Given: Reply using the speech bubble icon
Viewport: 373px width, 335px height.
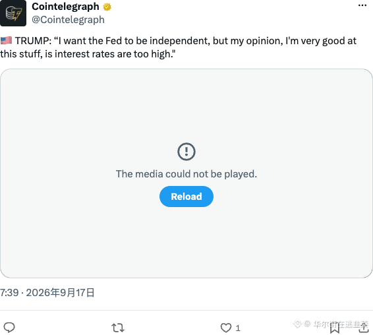Looking at the screenshot, I should [9, 328].
